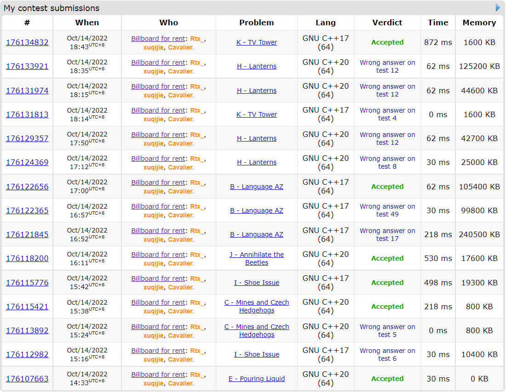The height and width of the screenshot is (392, 506).
Task: Open xuqijie profile in submission 176122656 row
Action: (x=153, y=191)
